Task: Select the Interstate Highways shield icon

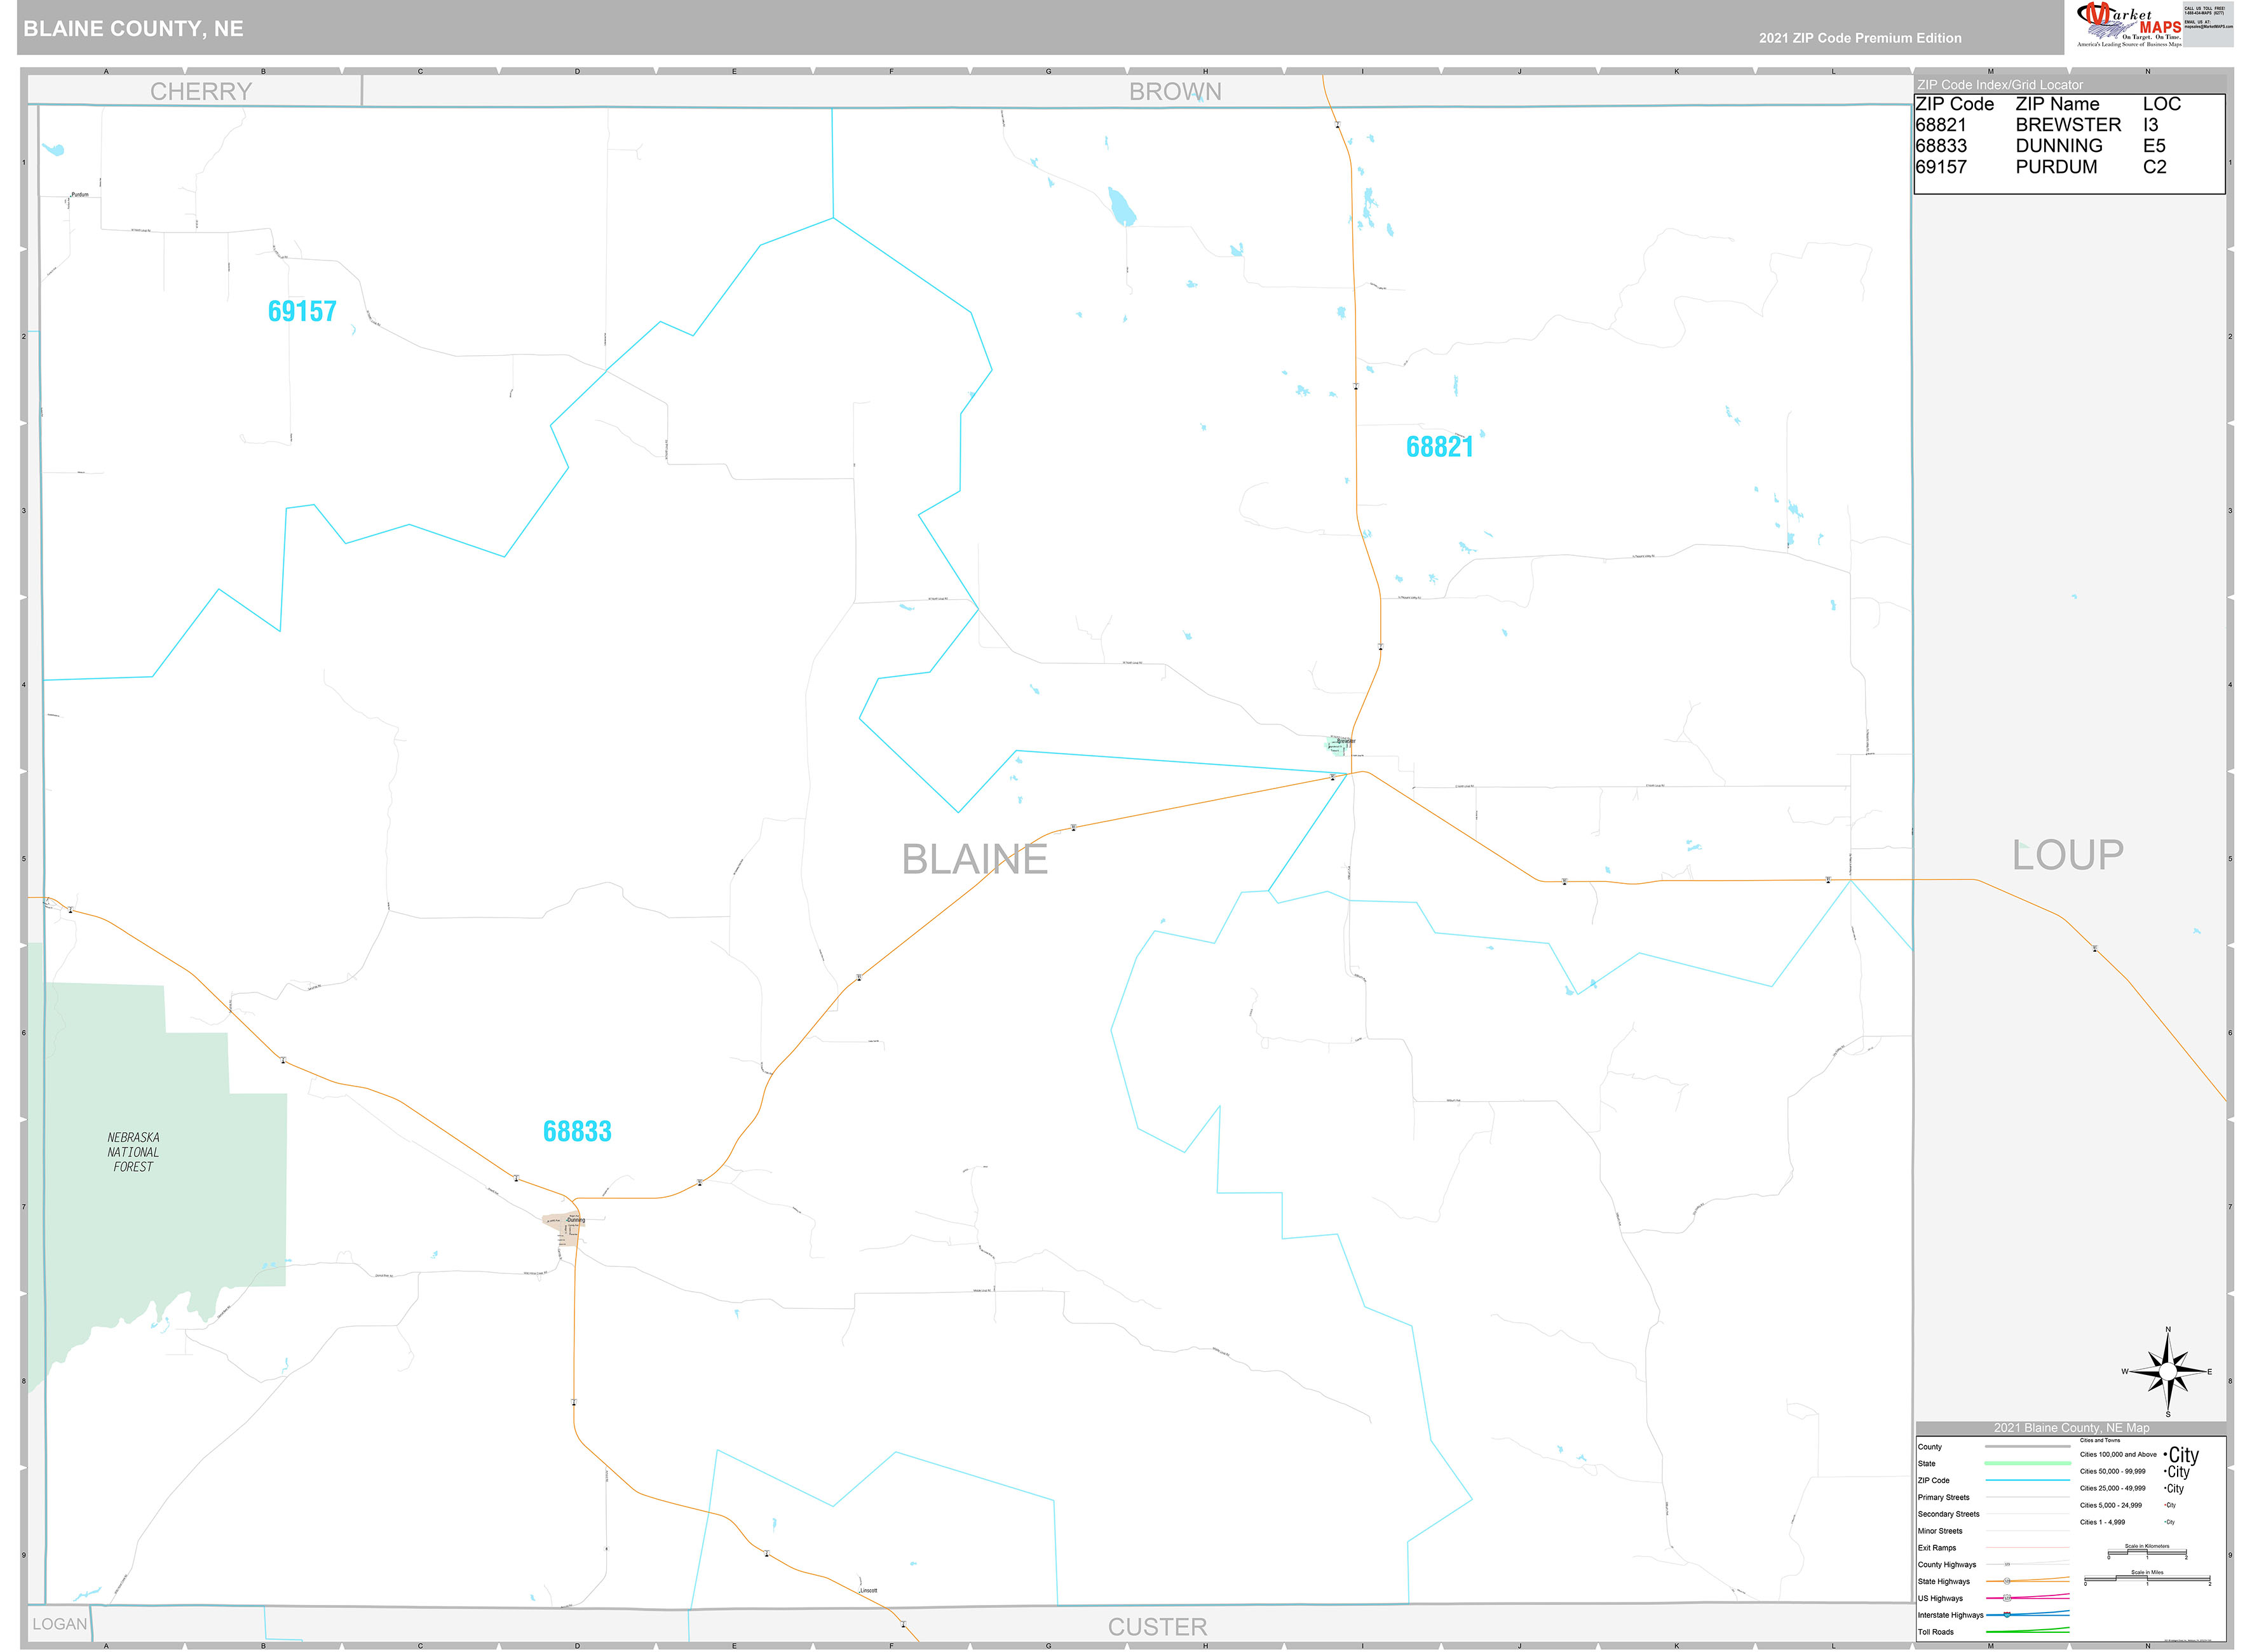Action: [x=2007, y=1615]
